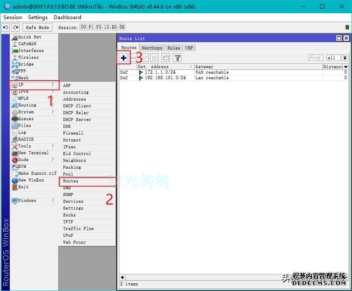
Task: Open Bridge from sidebar
Action: click(x=34, y=64)
